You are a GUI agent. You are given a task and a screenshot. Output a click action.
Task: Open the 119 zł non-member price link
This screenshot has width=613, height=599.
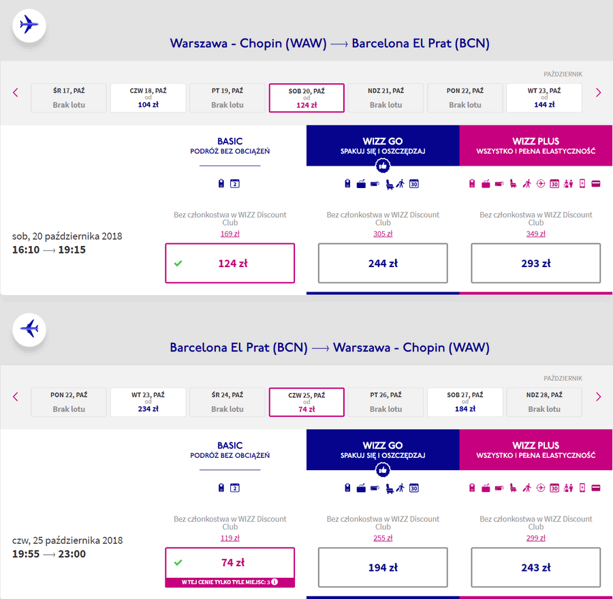230,538
